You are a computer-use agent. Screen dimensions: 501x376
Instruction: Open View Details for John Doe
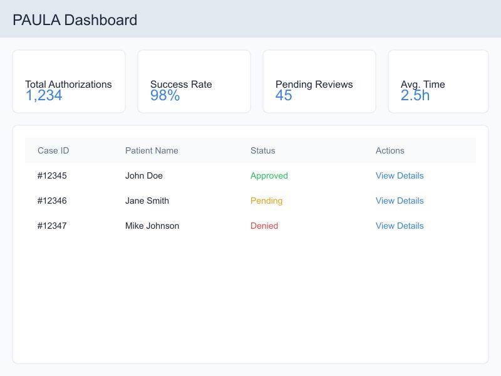click(x=400, y=175)
